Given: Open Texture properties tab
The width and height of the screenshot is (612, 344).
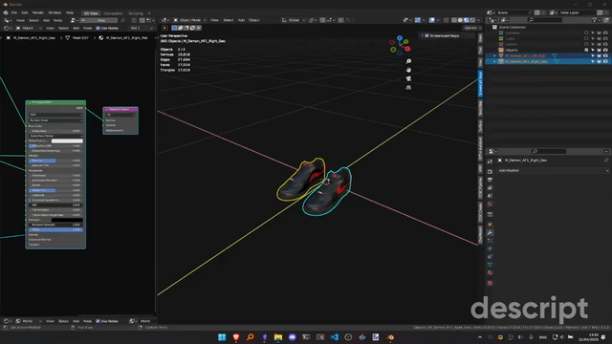Looking at the screenshot, I should [x=490, y=283].
